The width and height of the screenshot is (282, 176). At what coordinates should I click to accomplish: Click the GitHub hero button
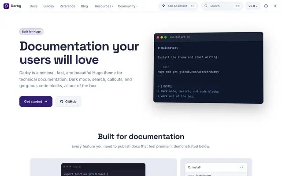click(68, 102)
